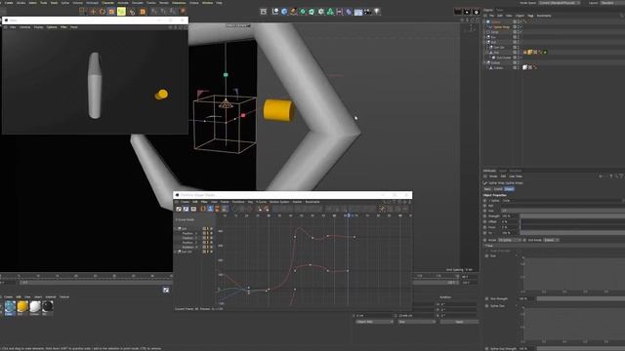Toggle the Position X track icons in Timeline

point(208,233)
